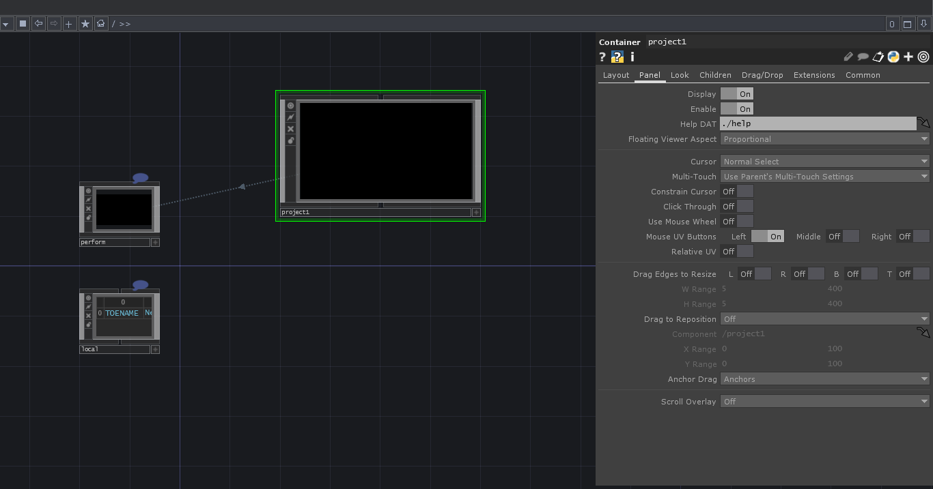Open the Scroll Overlay dropdown
933x489 pixels.
tap(824, 402)
